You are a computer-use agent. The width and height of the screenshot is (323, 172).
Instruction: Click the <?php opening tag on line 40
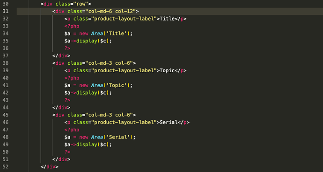(72, 78)
